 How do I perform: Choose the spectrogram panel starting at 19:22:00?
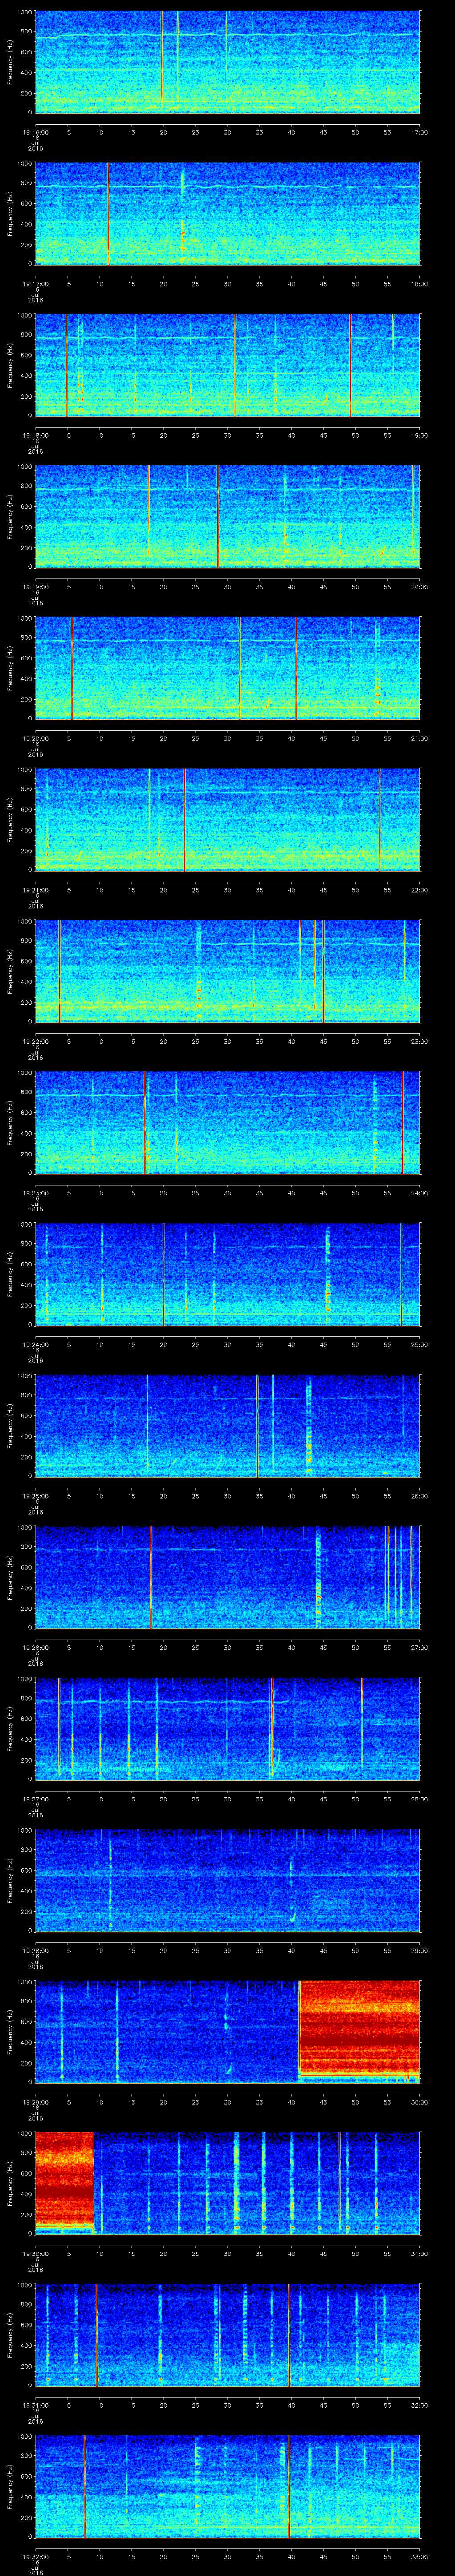click(x=228, y=971)
